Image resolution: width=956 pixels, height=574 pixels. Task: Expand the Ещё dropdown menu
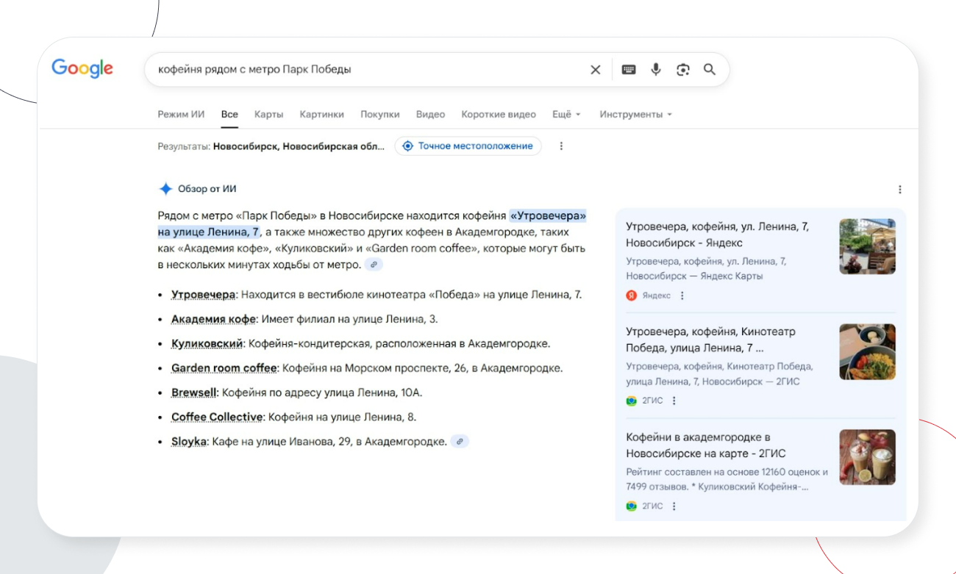566,115
